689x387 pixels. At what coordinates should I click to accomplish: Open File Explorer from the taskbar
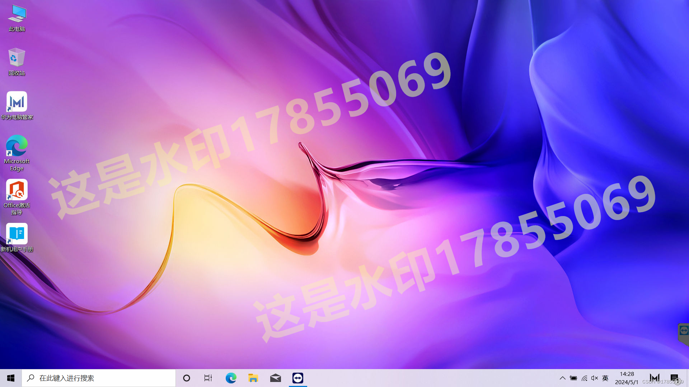(253, 378)
